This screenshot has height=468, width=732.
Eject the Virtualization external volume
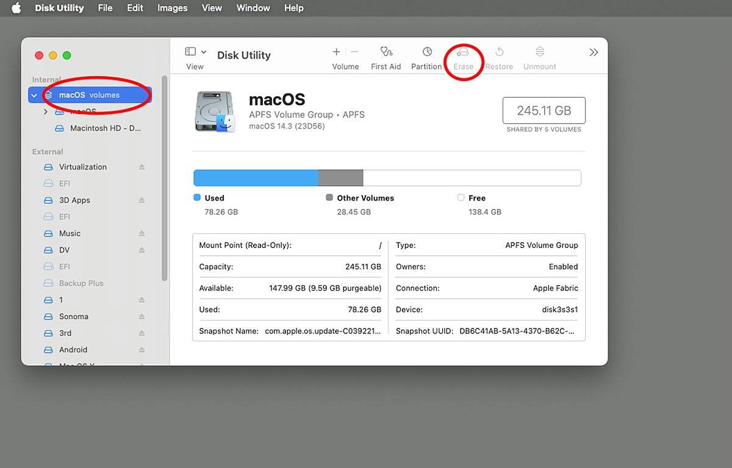coord(142,167)
